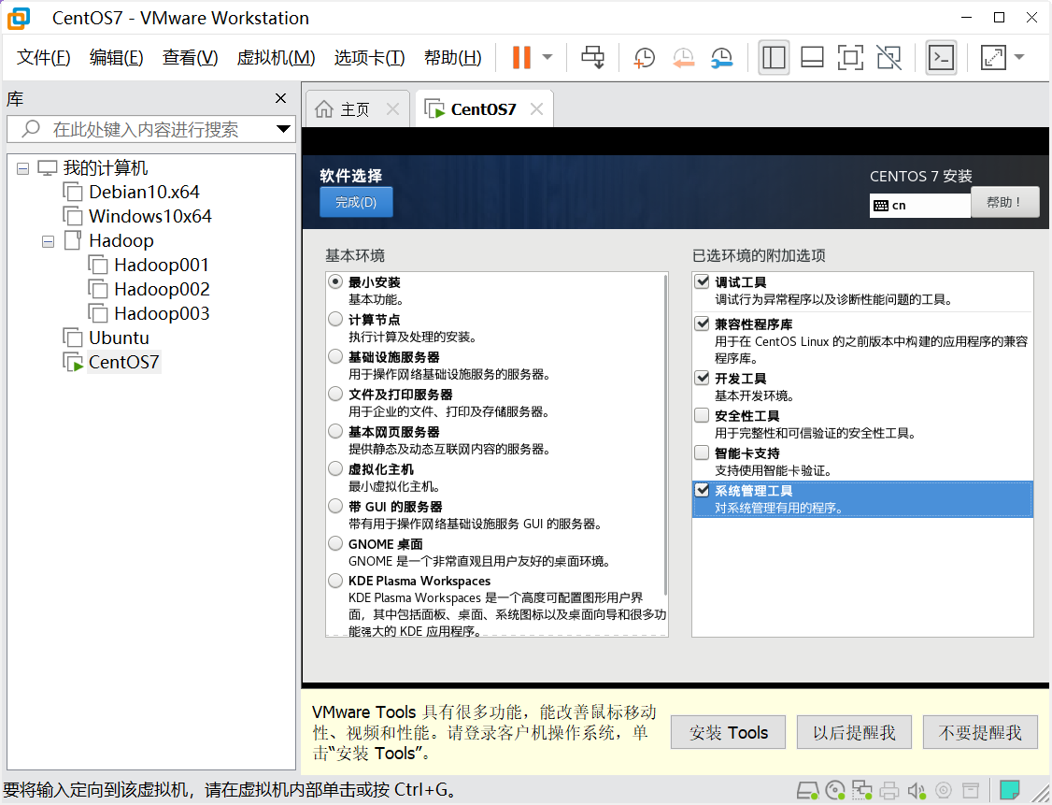Uncheck the 调试工具 checkbox
This screenshot has height=805, width=1052.
[702, 281]
